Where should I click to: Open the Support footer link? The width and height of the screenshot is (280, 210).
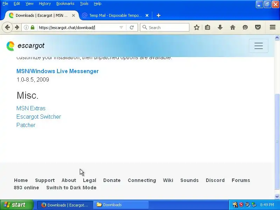[45, 180]
